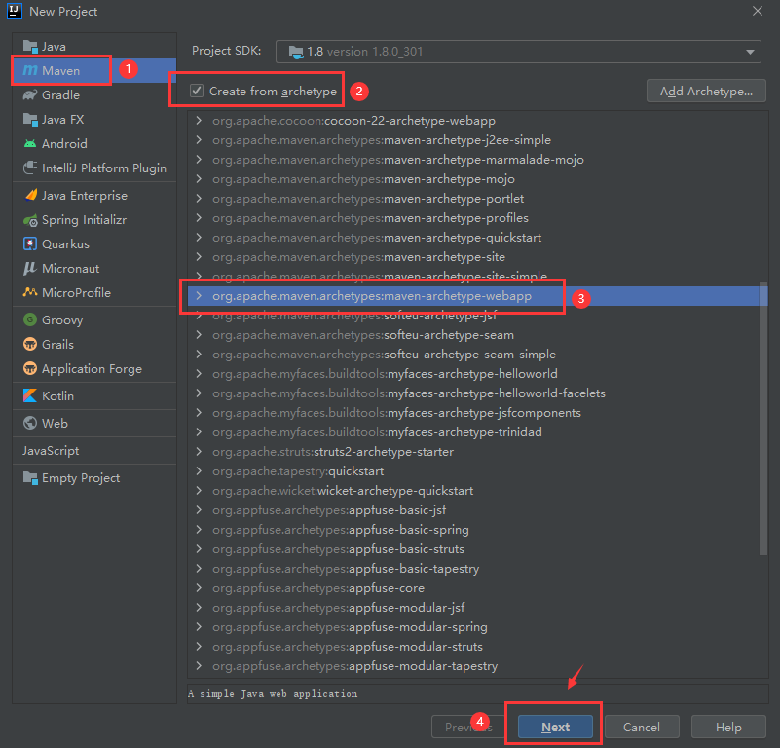The image size is (780, 748).
Task: Toggle the Create from archetype checkbox
Action: (x=197, y=91)
